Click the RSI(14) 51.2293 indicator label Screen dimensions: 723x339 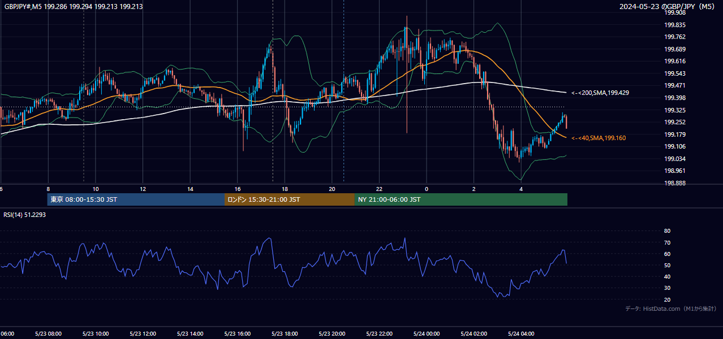coord(25,215)
